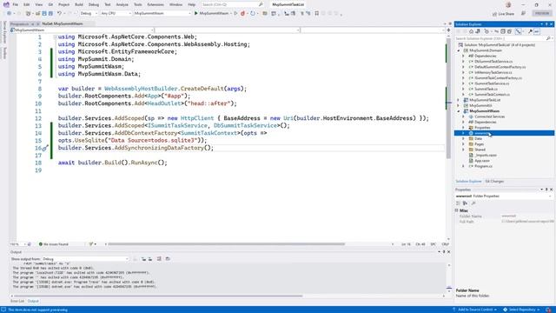Screen dimensions: 556x313
Task: Select Connected Services node
Action: (490, 117)
